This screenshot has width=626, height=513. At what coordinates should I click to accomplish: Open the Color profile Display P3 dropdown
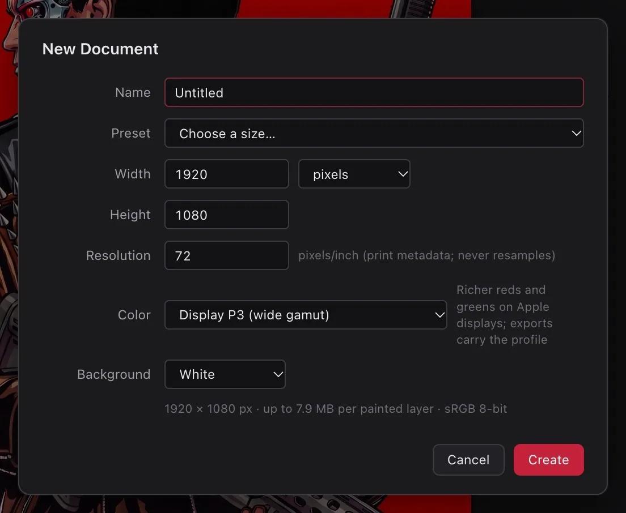pyautogui.click(x=306, y=315)
